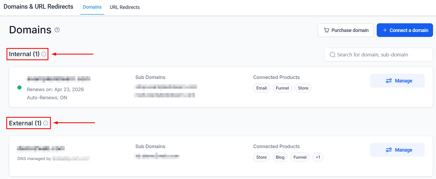Click the blurred sub-domain in the external card

coord(157,156)
